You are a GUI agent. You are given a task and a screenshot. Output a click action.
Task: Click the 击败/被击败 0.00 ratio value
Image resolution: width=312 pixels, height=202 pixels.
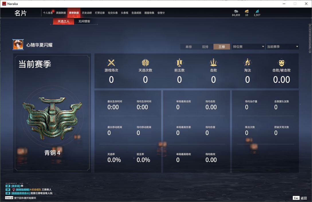[281, 79]
